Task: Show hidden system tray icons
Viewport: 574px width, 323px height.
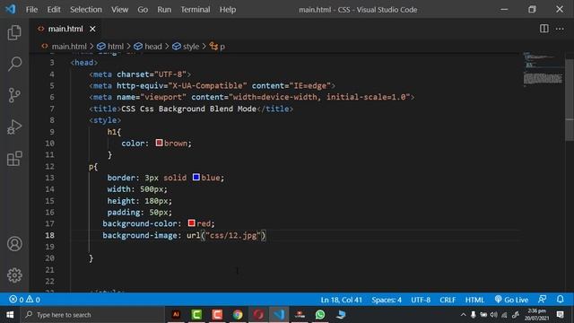Action: coord(463,315)
